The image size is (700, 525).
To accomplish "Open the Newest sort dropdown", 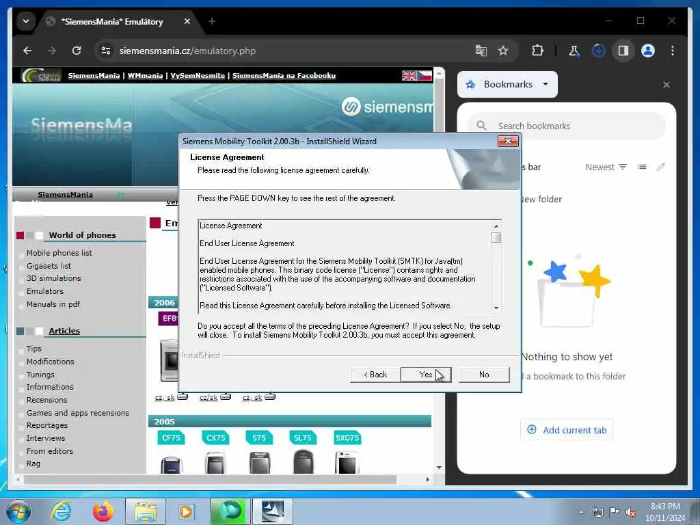I will (x=606, y=167).
